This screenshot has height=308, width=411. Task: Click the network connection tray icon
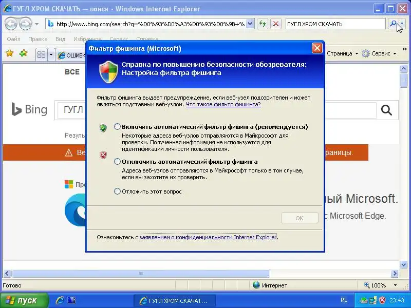373,300
